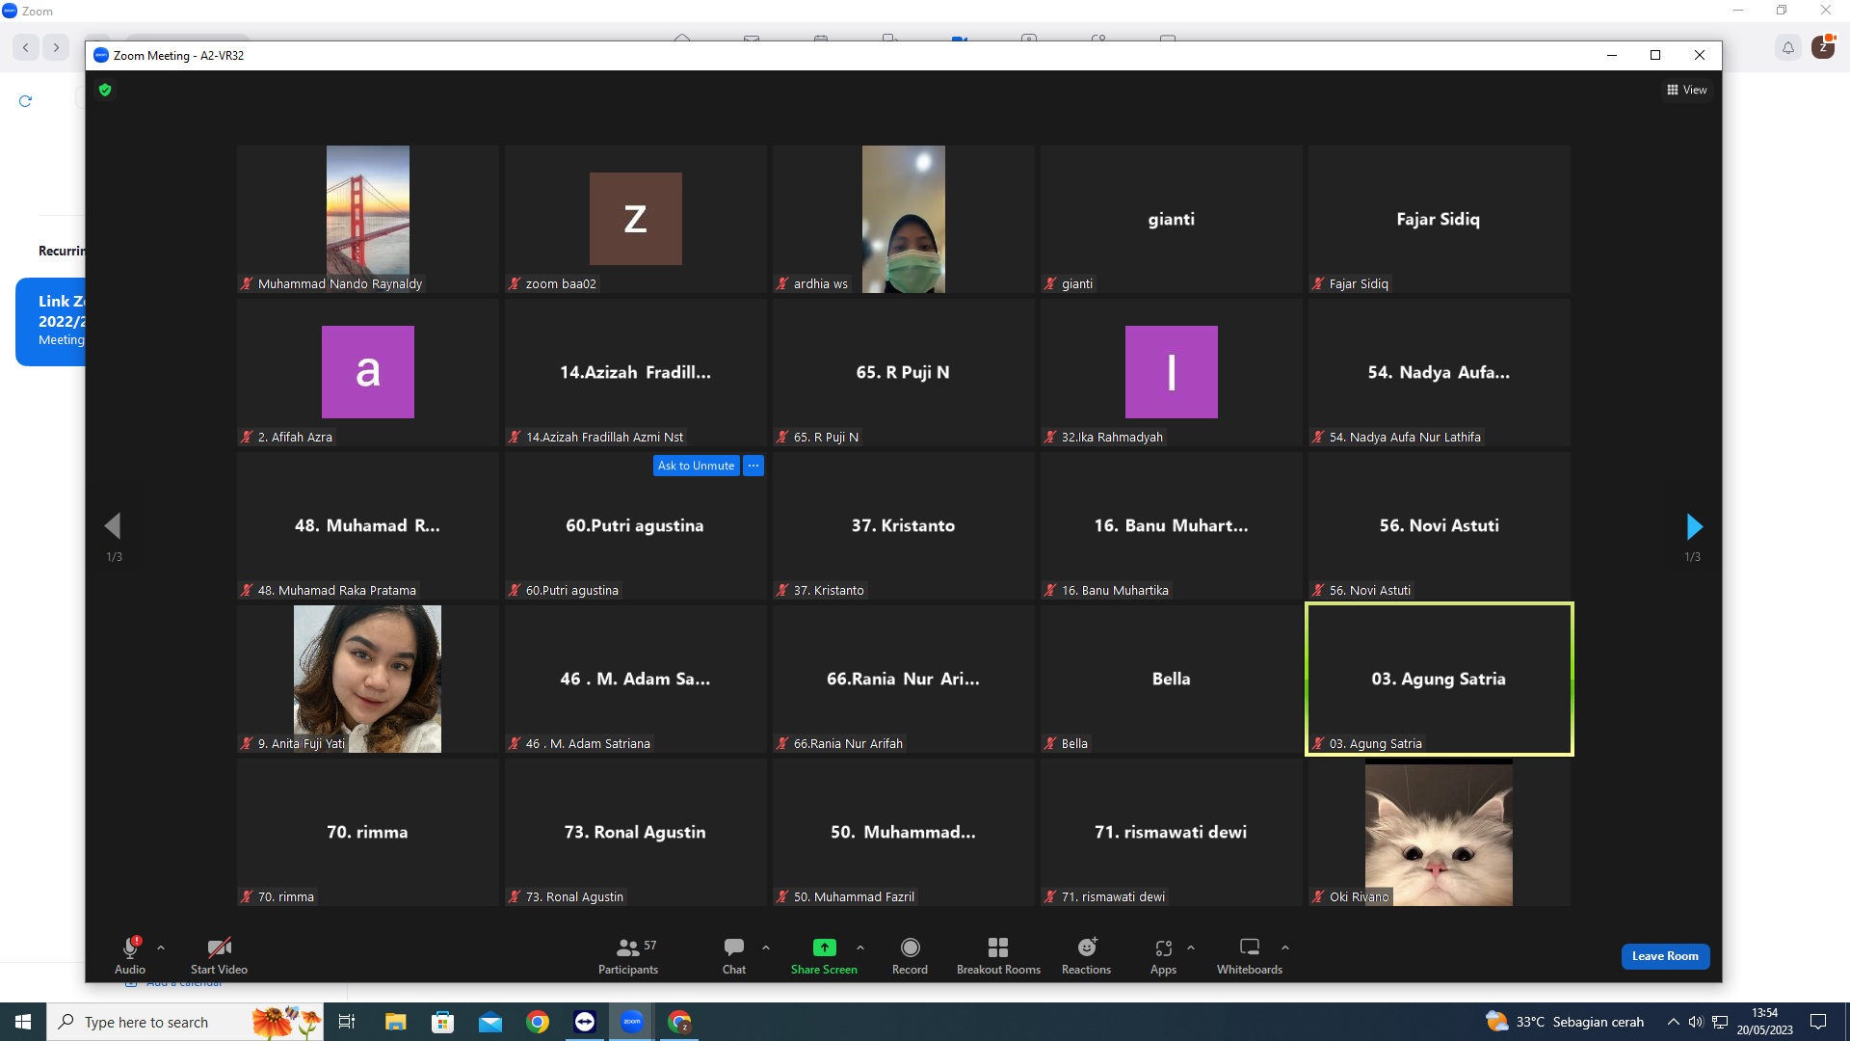Click the 03. Agung Satria name label
1850x1041 pixels.
point(1375,743)
